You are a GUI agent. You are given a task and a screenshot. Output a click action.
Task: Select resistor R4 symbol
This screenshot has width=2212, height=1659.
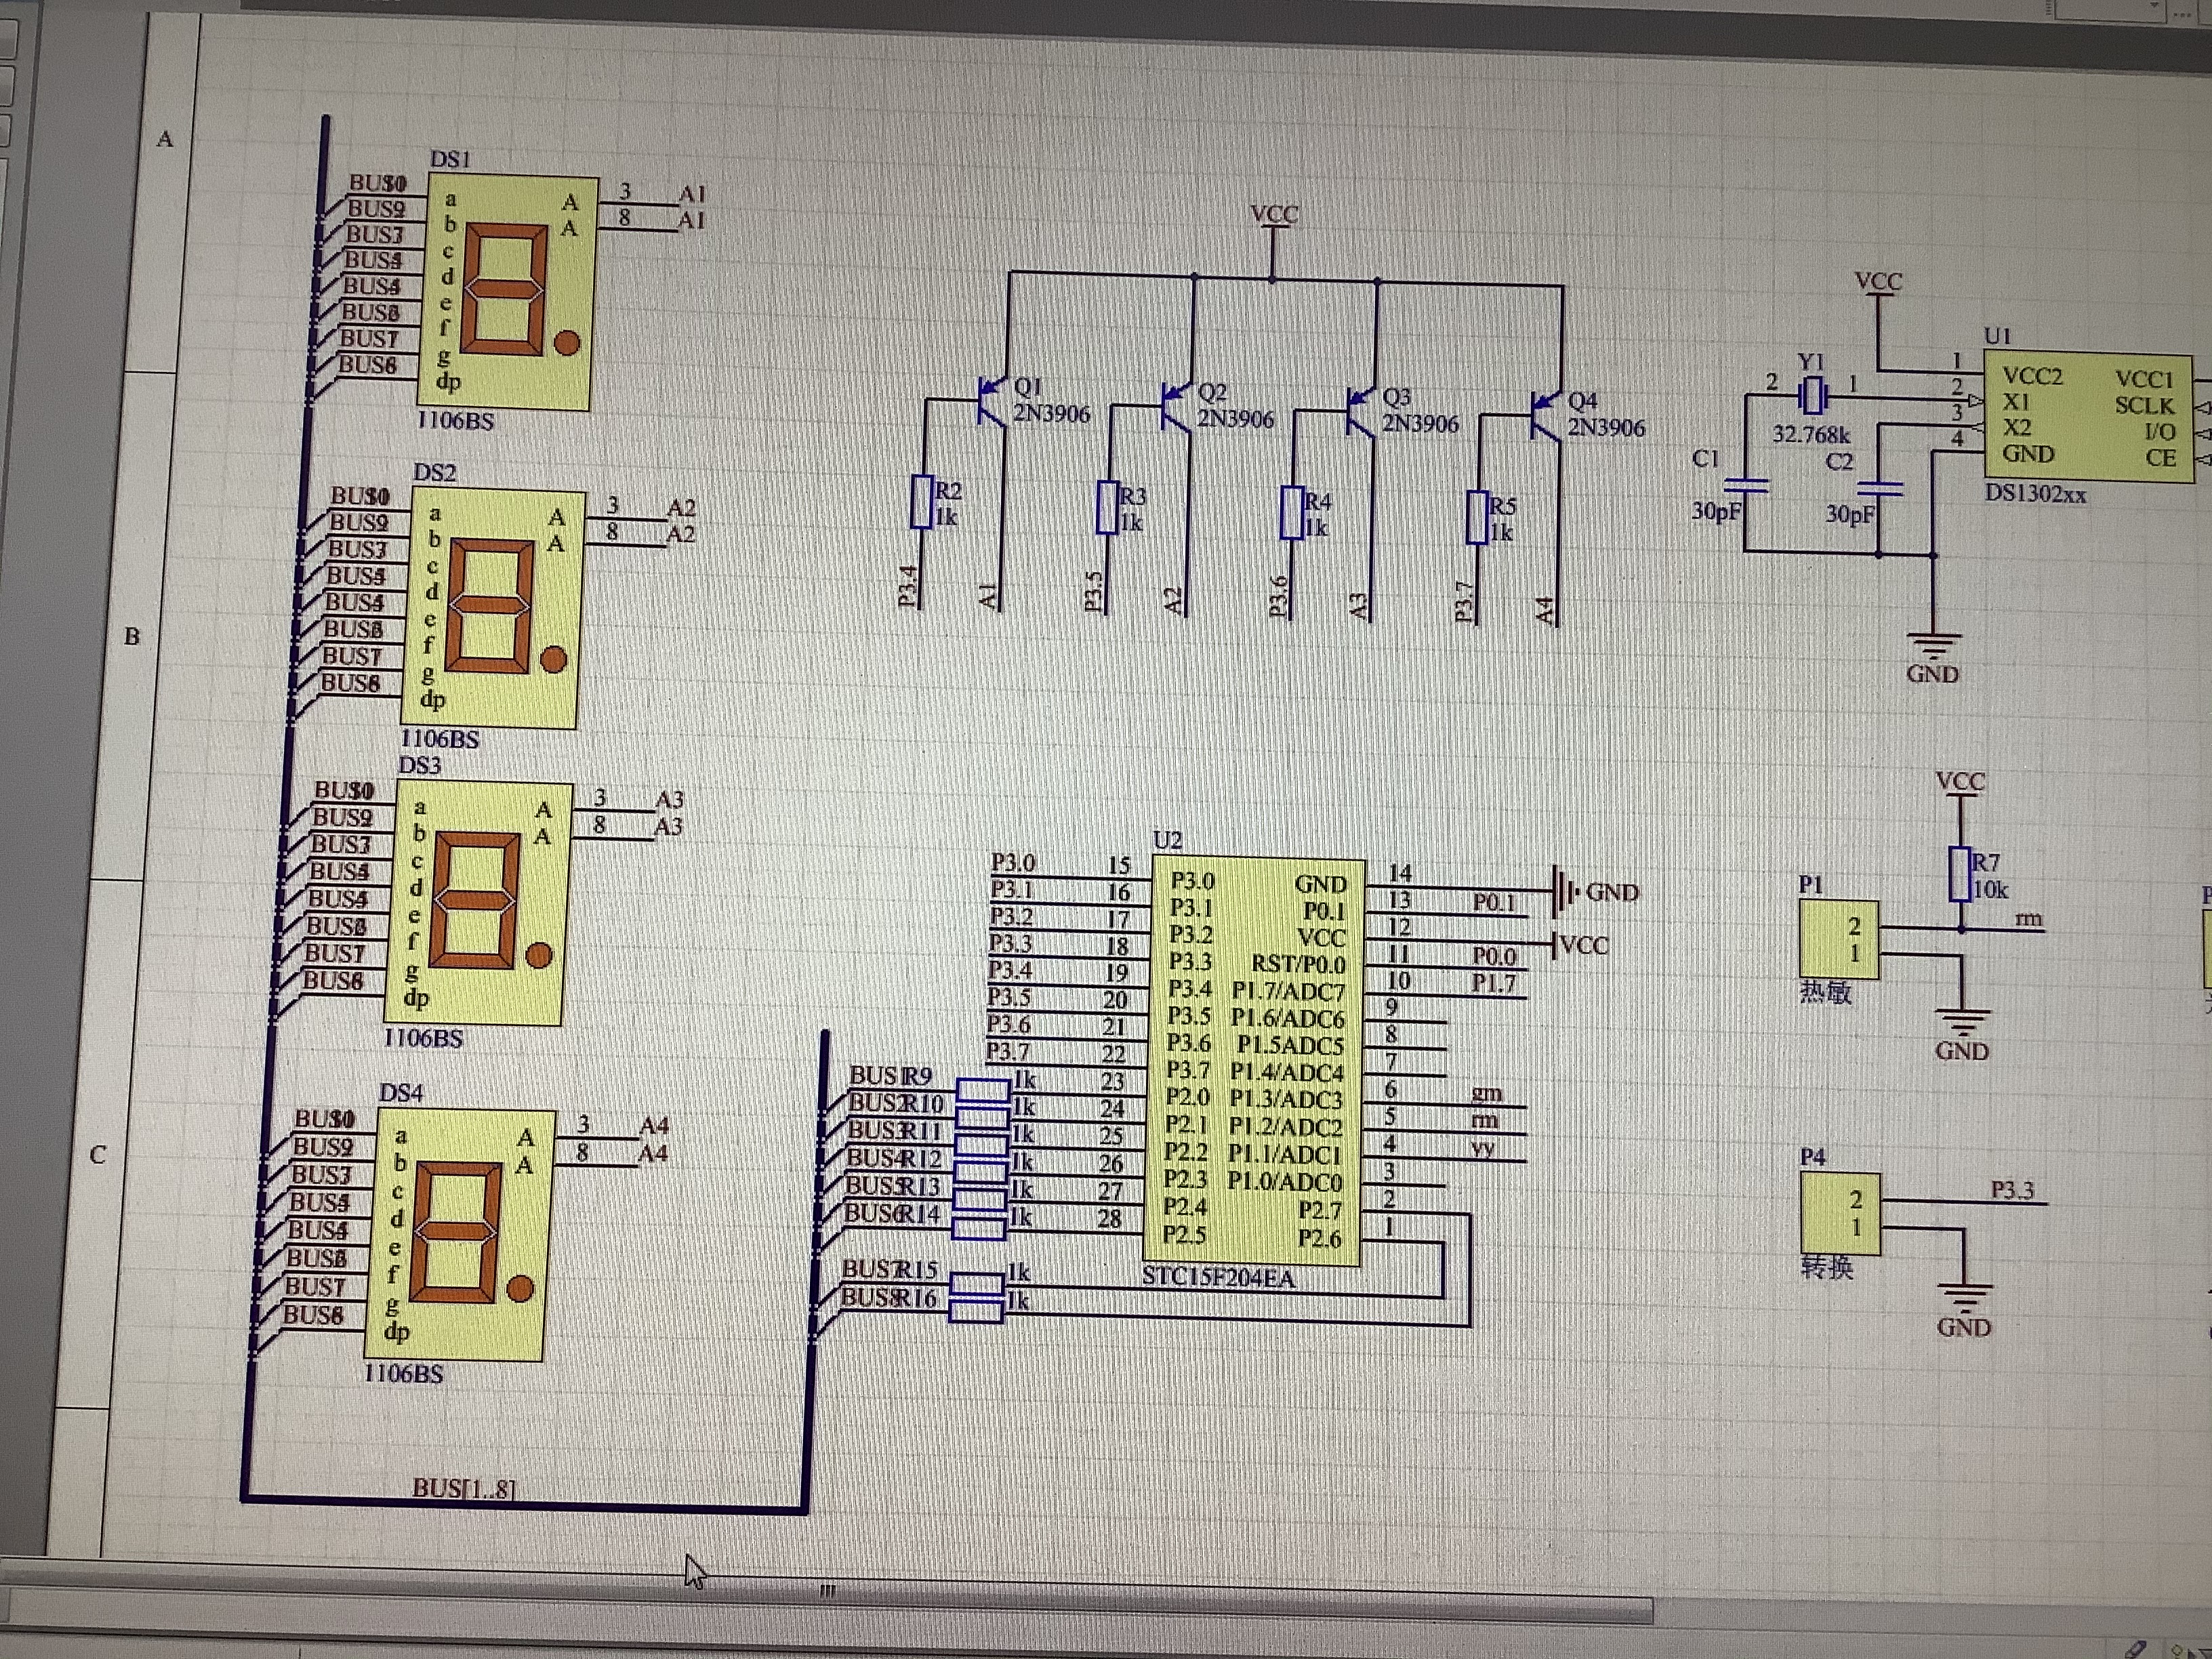point(1292,512)
